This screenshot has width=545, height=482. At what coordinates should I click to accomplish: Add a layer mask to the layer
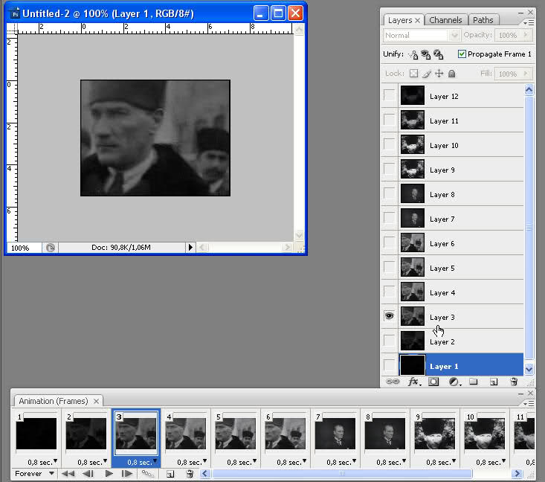[x=433, y=382]
